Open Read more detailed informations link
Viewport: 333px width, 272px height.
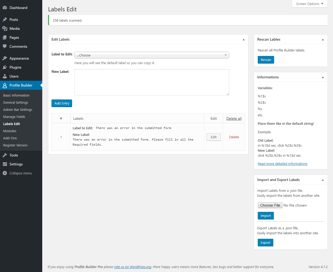(x=283, y=164)
